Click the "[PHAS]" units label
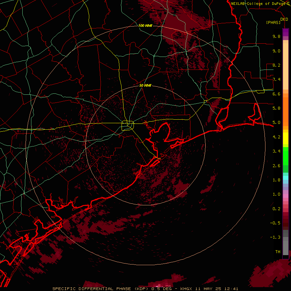291x291 pixels. click(x=273, y=22)
